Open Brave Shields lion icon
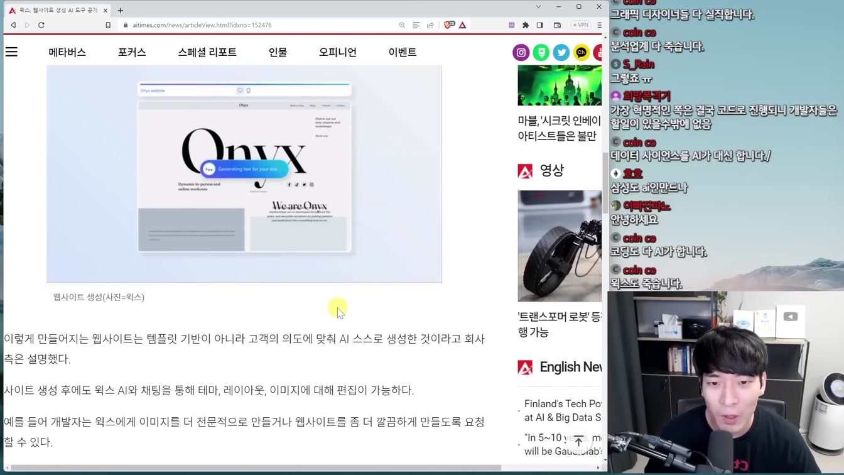 (449, 25)
